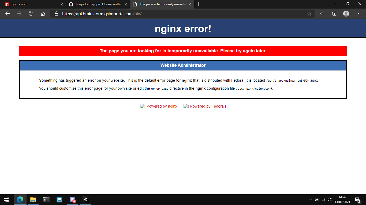Close the gpix - npm tab
Image resolution: width=366 pixels, height=205 pixels.
[x=62, y=4]
